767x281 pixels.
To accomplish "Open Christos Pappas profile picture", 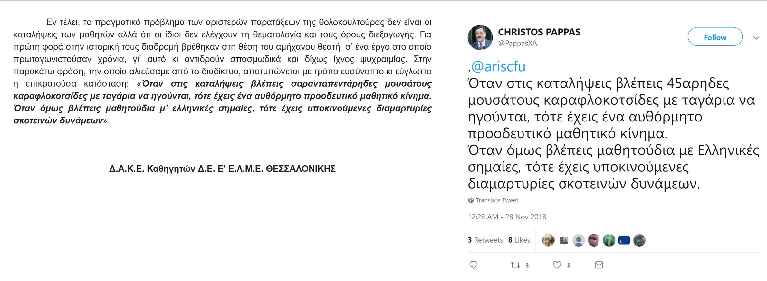I will (x=480, y=37).
